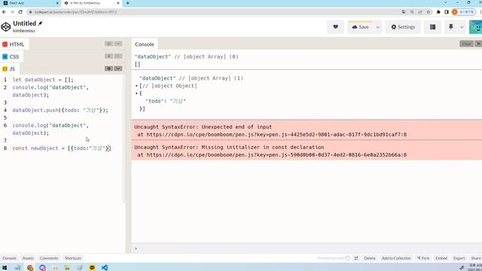Open a new browser tab

tap(127, 3)
